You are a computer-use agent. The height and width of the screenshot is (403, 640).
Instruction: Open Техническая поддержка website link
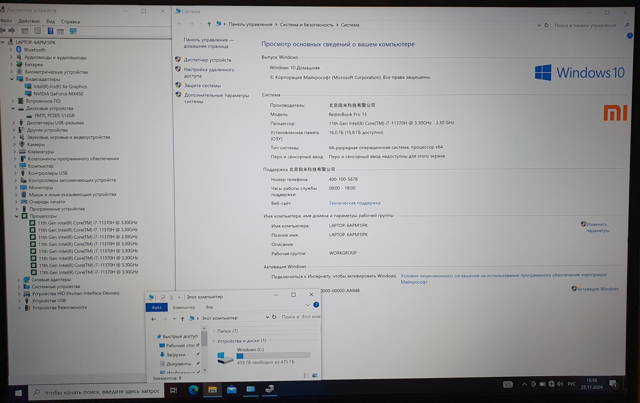(x=354, y=203)
